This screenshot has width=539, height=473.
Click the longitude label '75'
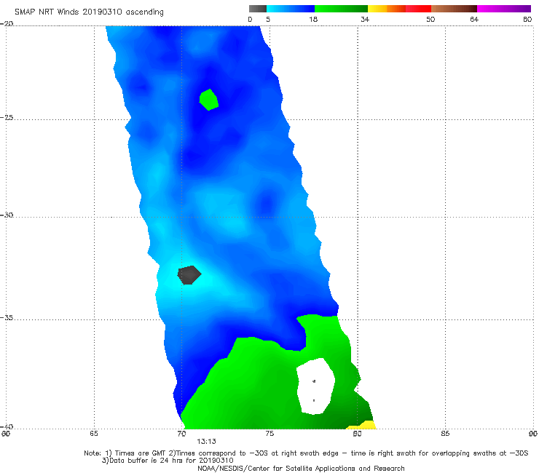pyautogui.click(x=269, y=434)
